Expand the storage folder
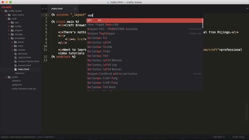Viewport: 249px width, 140px height. point(9,34)
